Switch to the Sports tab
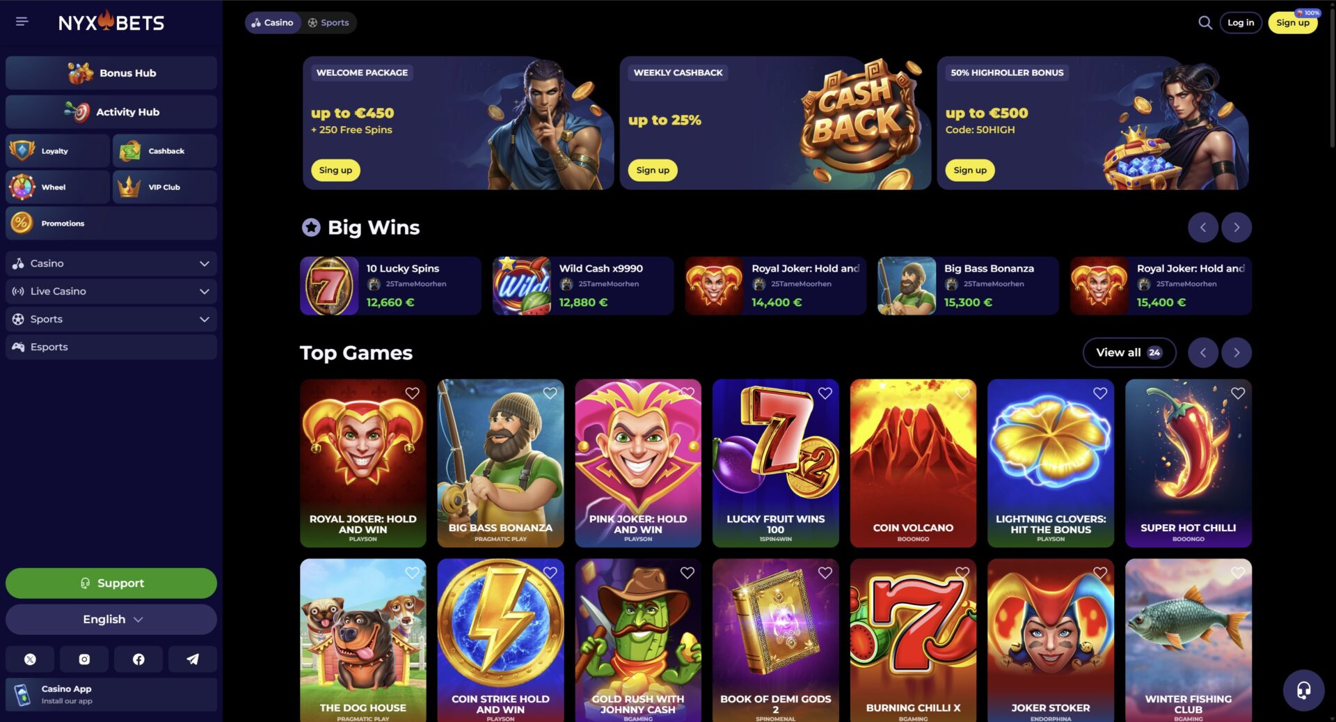This screenshot has width=1336, height=722. (328, 22)
